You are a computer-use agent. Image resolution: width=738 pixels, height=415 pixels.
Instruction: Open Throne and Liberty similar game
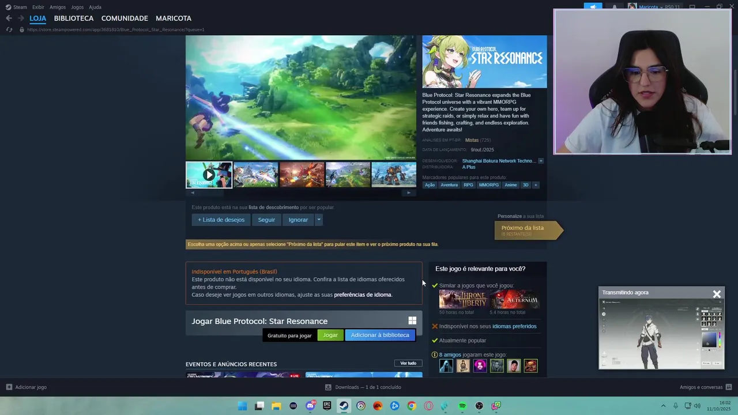click(464, 299)
